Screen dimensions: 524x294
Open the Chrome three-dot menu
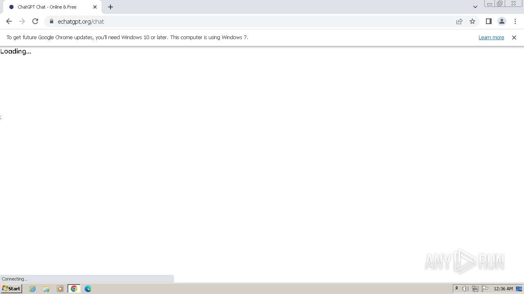coord(515,21)
